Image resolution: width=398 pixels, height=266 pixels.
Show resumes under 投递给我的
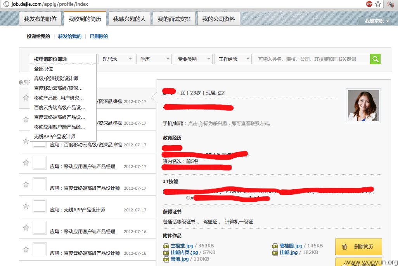pyautogui.click(x=38, y=36)
